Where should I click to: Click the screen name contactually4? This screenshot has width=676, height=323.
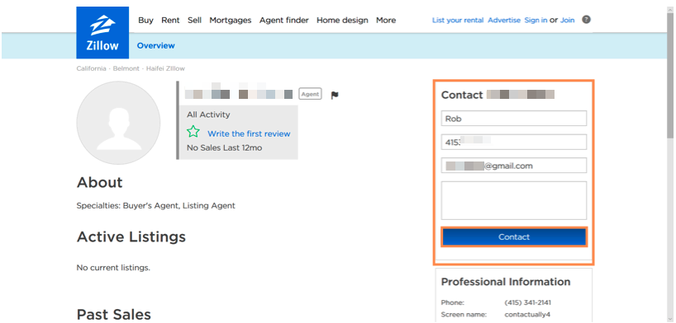point(527,315)
